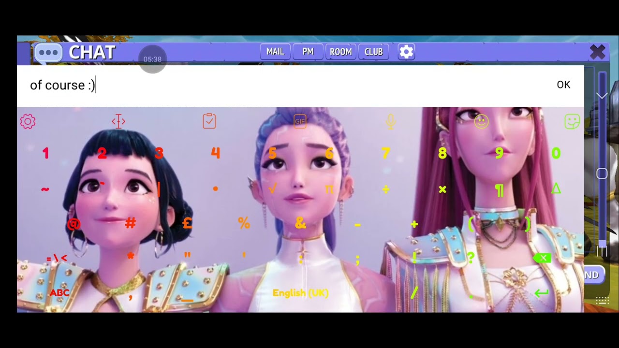Tap the multiplication sign key
The image size is (619, 348).
(x=442, y=189)
